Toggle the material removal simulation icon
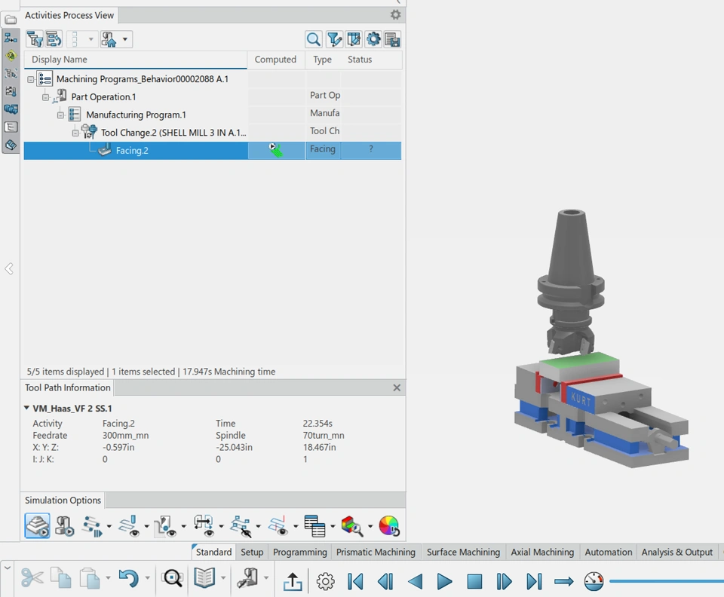724x597 pixels. pyautogui.click(x=38, y=526)
